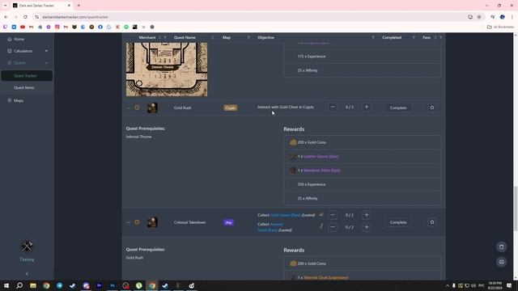Click the Gold Crown (Epic) objective link
Viewport: 518px width, 291px height.
[x=286, y=215]
